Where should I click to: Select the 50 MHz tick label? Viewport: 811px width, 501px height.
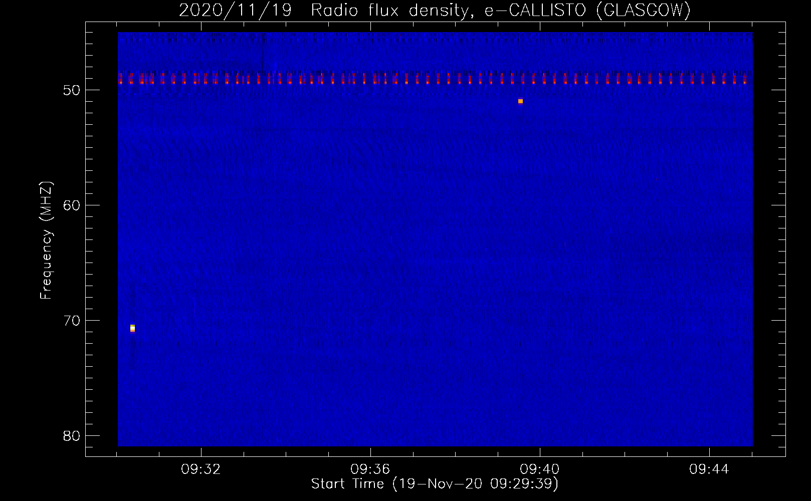[72, 90]
